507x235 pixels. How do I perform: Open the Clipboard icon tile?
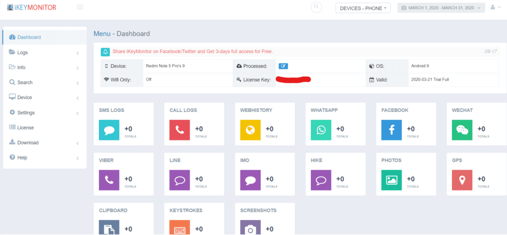tap(109, 228)
